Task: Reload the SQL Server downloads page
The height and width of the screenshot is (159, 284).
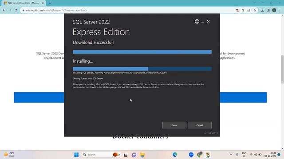Action: coord(16,10)
